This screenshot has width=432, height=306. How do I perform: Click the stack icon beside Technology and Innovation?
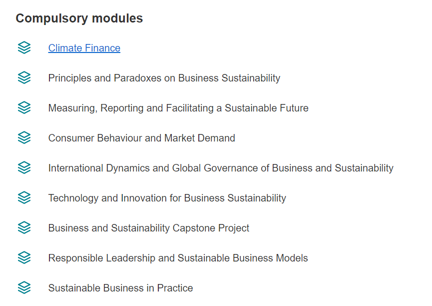point(24,198)
